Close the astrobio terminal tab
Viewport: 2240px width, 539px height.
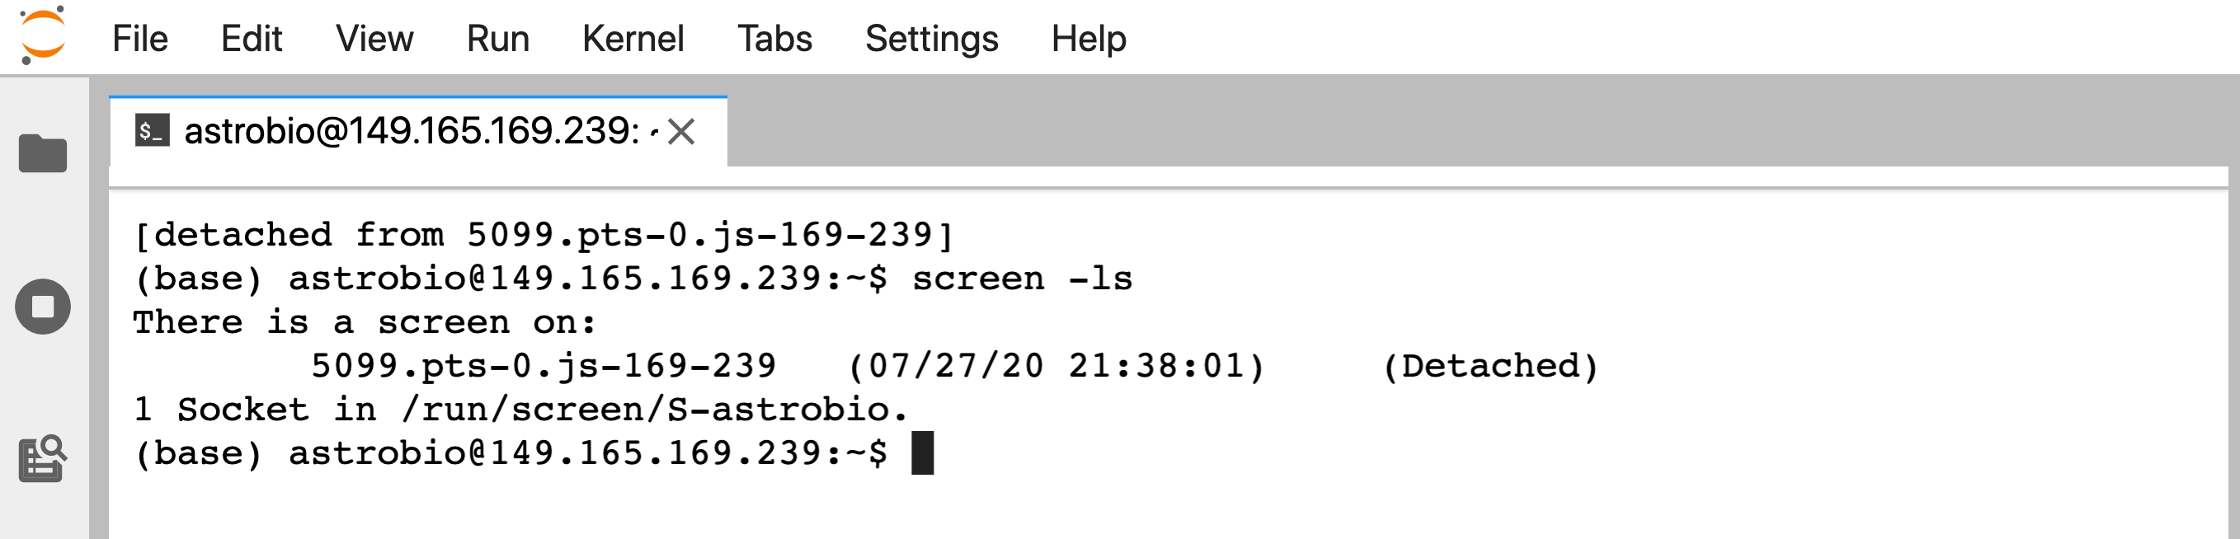(x=681, y=132)
